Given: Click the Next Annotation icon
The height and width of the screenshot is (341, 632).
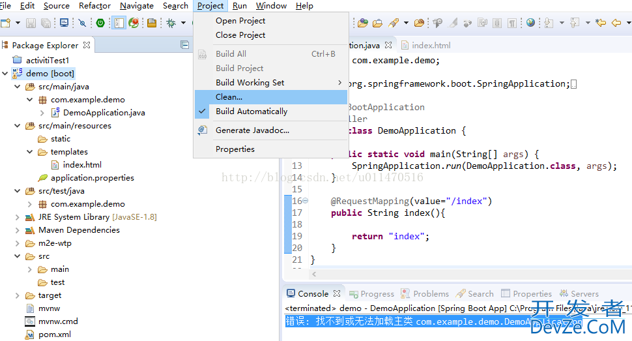Looking at the screenshot, I should 549,23.
